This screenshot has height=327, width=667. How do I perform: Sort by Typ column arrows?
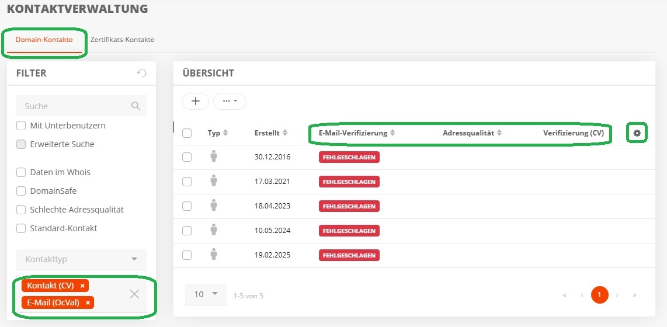(225, 133)
